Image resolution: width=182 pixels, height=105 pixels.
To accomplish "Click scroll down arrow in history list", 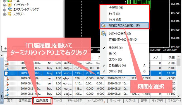I will click(x=179, y=96).
